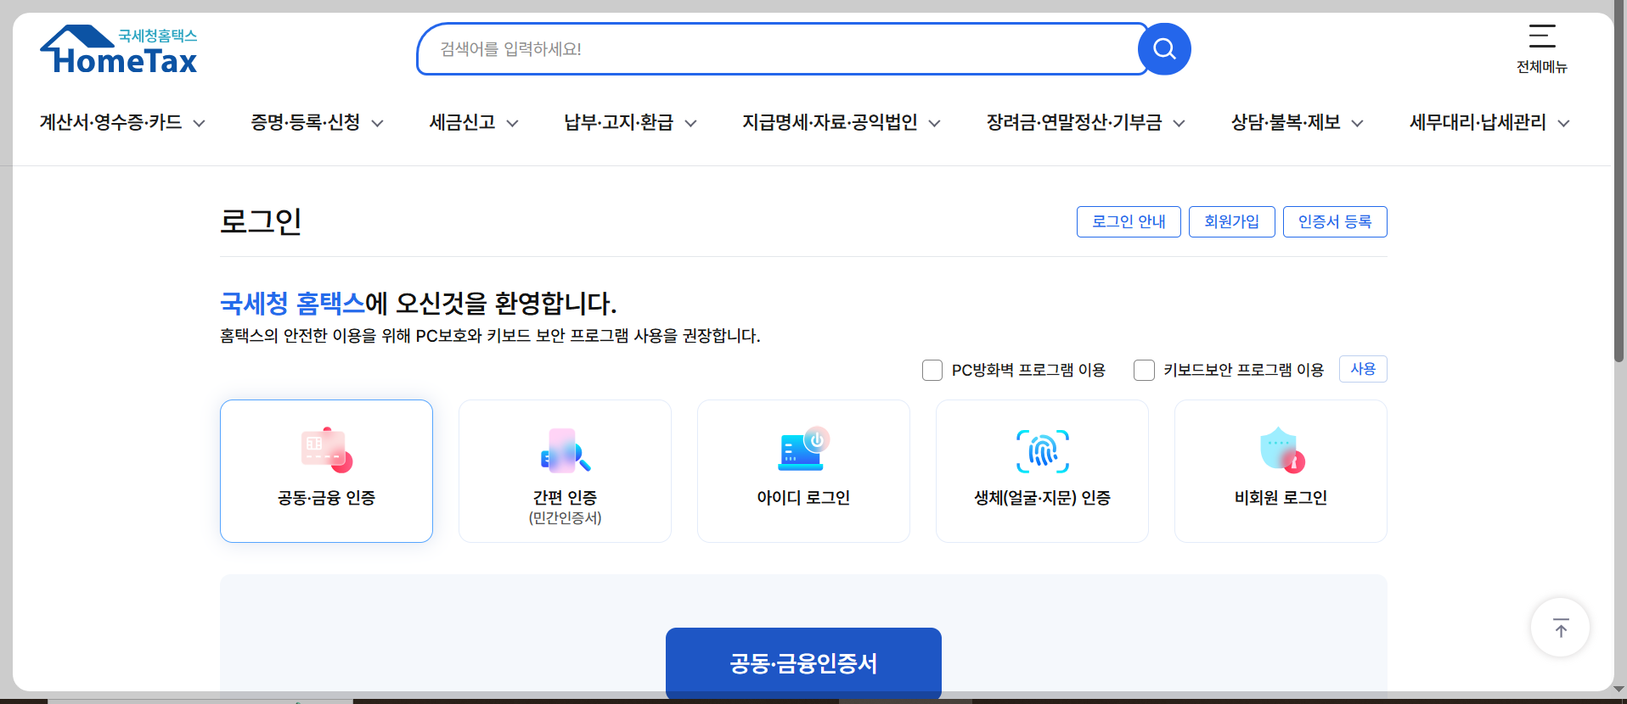
Task: Click the 인증서 등록 button
Action: 1335,221
